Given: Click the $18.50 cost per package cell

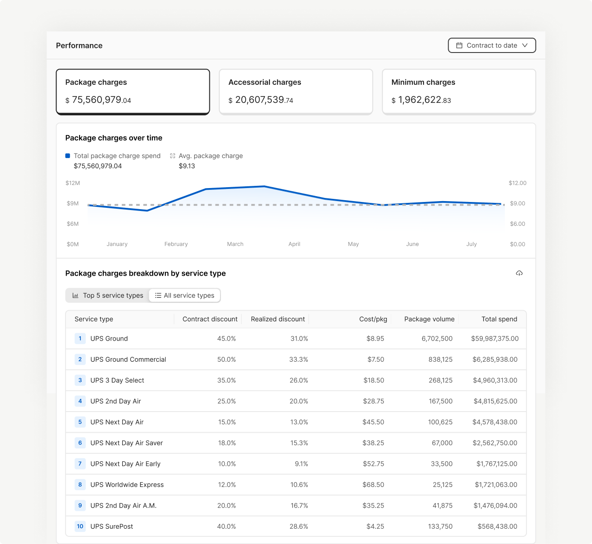Looking at the screenshot, I should pyautogui.click(x=374, y=380).
